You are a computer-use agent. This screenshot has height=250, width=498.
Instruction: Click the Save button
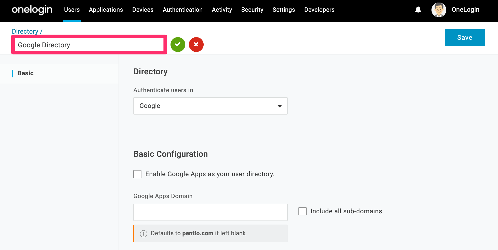click(465, 38)
